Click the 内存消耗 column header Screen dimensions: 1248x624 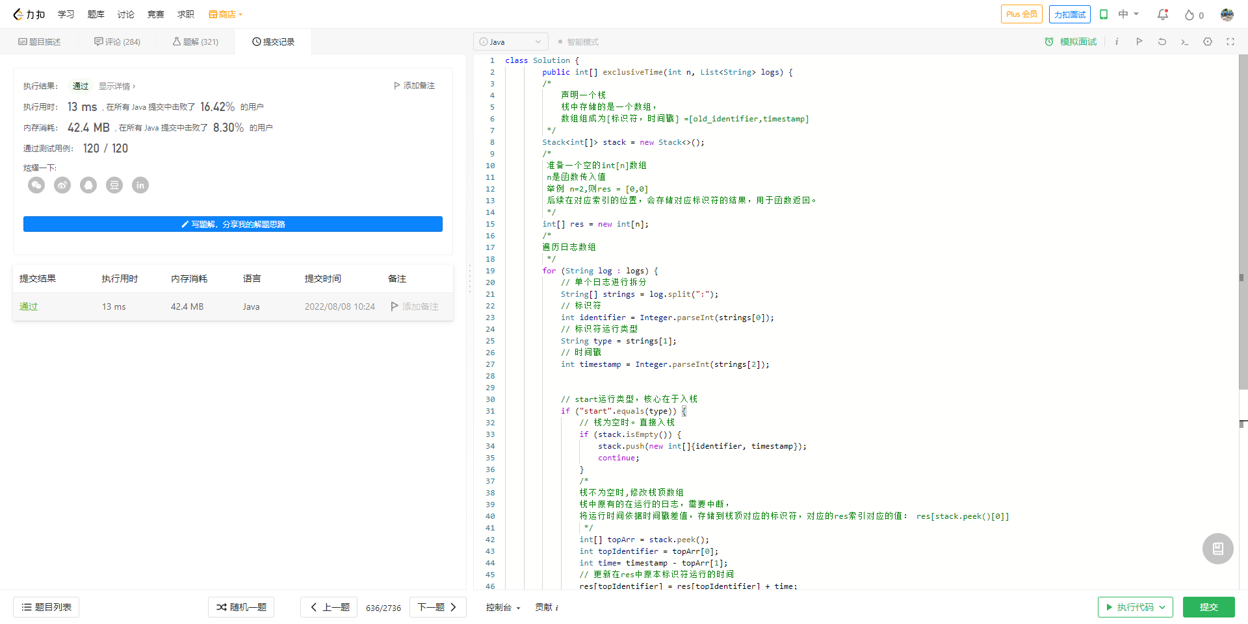pyautogui.click(x=189, y=279)
